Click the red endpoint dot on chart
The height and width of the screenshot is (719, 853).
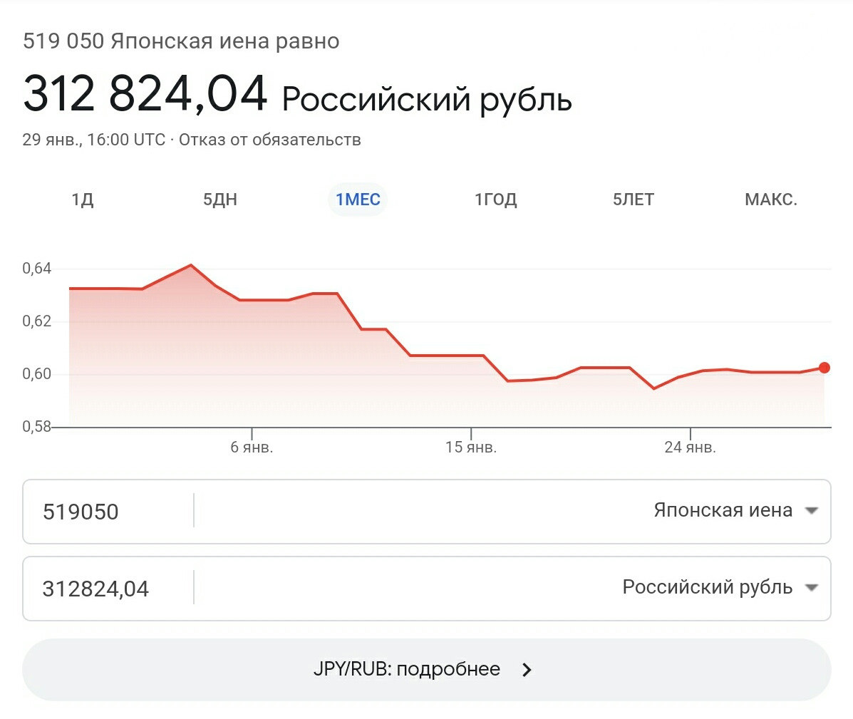click(824, 368)
